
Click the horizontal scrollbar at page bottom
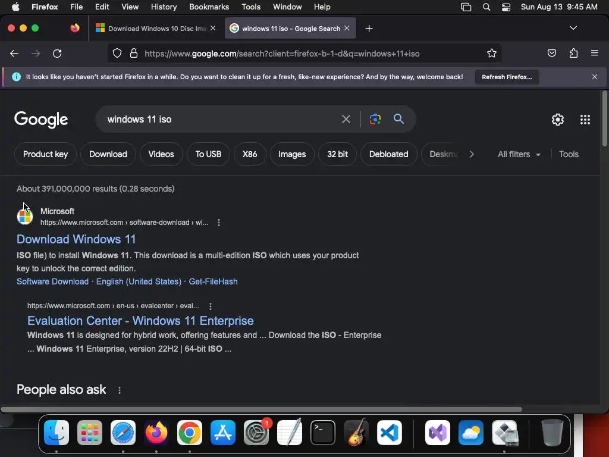click(261, 409)
